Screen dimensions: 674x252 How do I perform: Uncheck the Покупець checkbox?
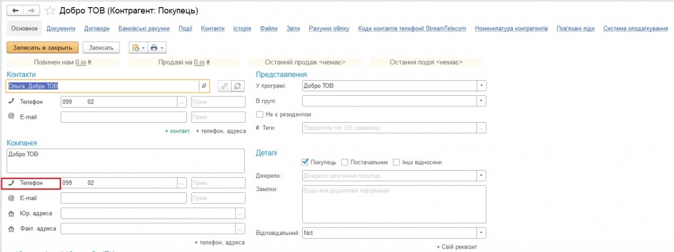(x=305, y=162)
